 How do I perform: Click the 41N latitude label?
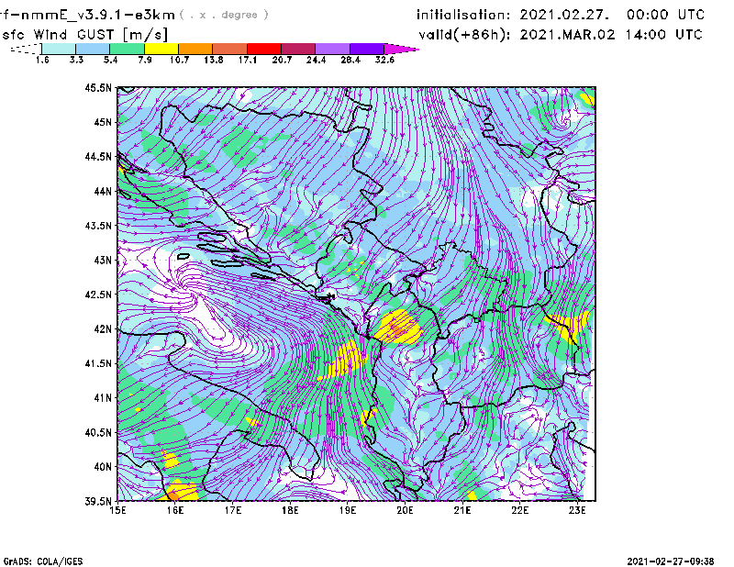click(x=103, y=398)
